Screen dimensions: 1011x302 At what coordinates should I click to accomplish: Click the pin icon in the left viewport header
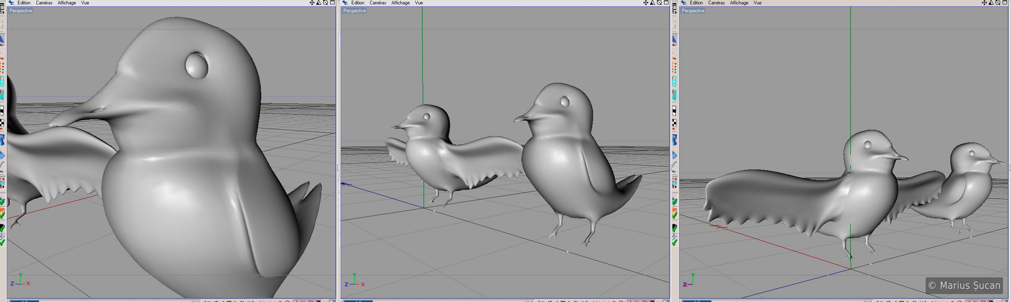coord(11,3)
